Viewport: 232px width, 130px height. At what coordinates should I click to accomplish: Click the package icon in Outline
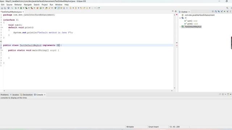tap(183, 15)
